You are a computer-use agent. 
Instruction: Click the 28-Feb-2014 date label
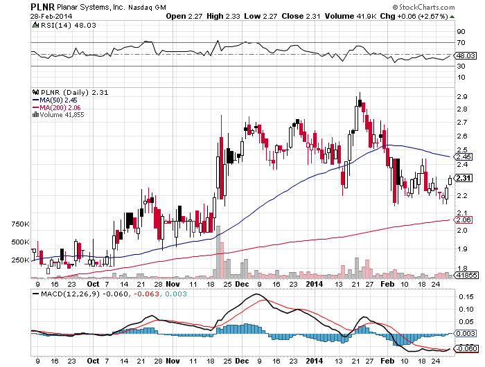[51, 16]
